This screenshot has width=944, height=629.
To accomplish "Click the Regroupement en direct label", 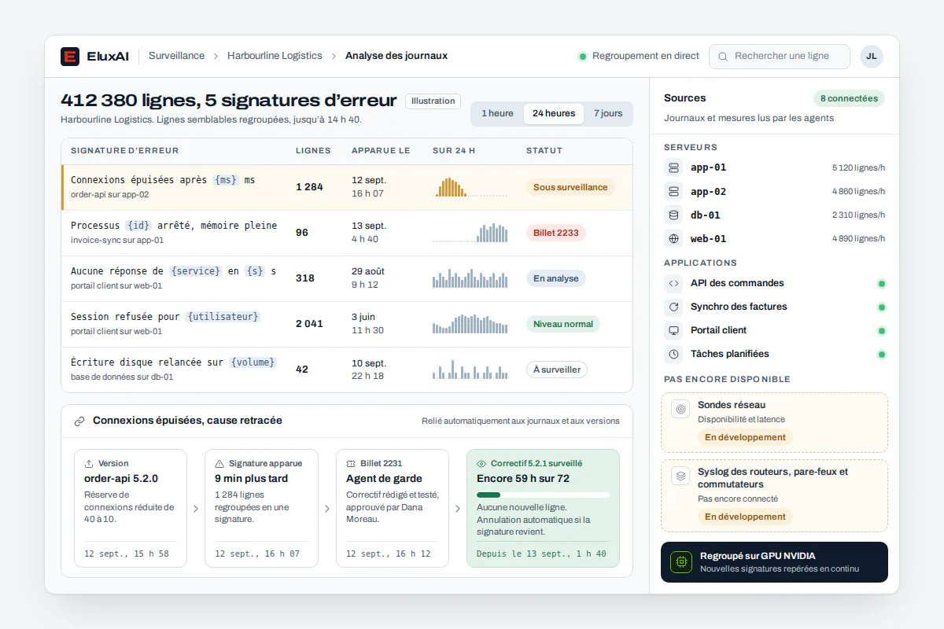I will [646, 56].
